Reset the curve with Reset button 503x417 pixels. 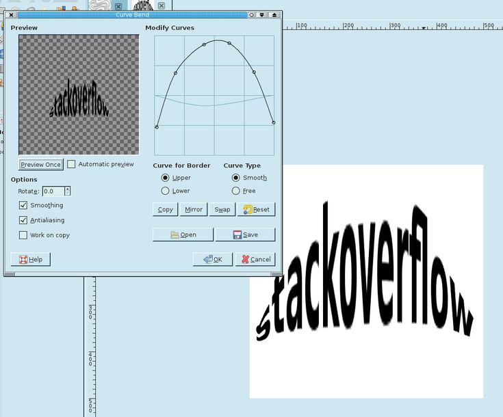tap(257, 210)
